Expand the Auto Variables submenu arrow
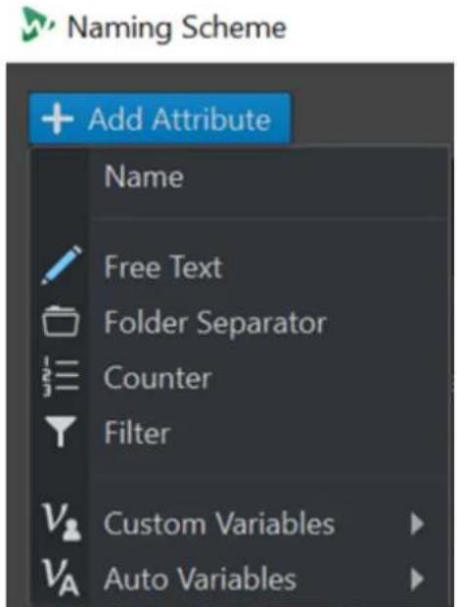 point(417,580)
